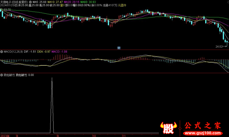The image size is (229, 137).
Task: Open the 势如破竹 indicator dropdown arrow
Action: tap(2, 75)
